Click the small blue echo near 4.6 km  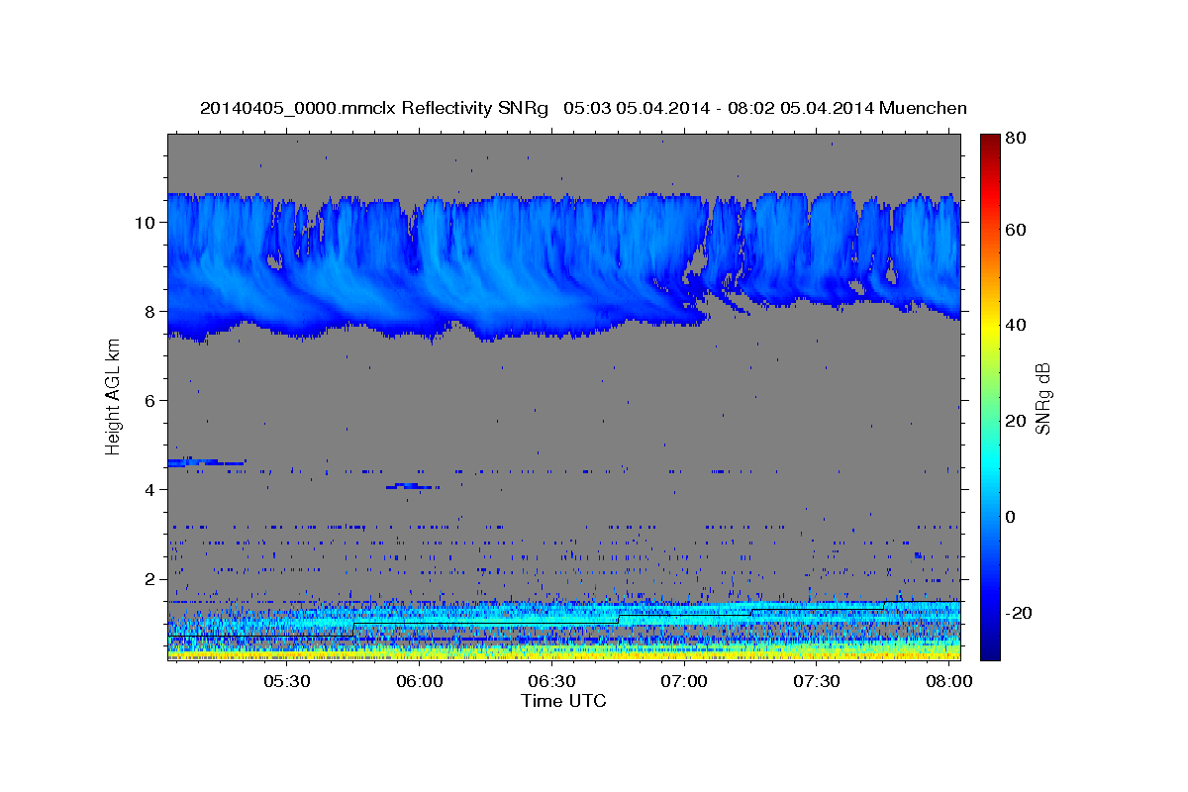pos(206,462)
